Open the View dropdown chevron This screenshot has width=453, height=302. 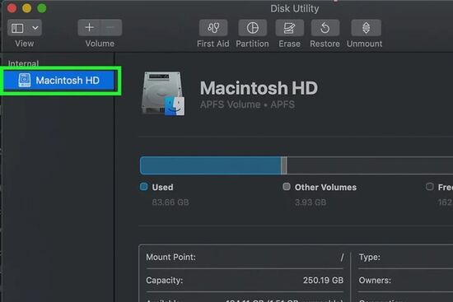(35, 28)
